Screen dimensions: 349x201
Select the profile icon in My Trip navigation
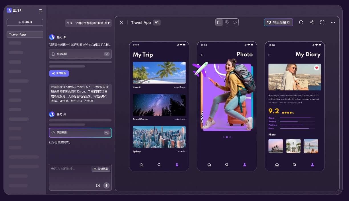coord(177,165)
